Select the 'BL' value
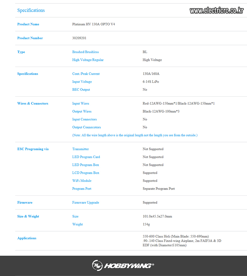 pos(145,52)
